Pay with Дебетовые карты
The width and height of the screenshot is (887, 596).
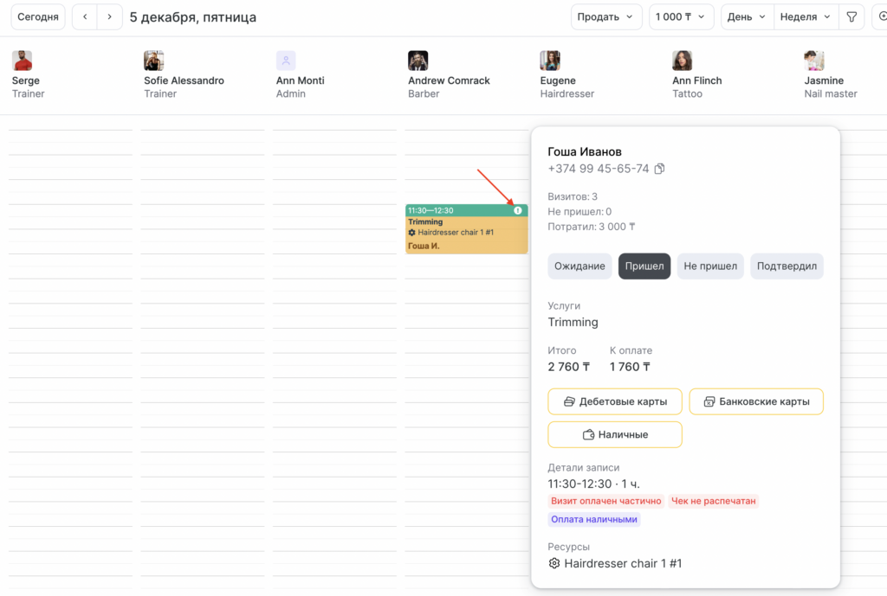[614, 401]
